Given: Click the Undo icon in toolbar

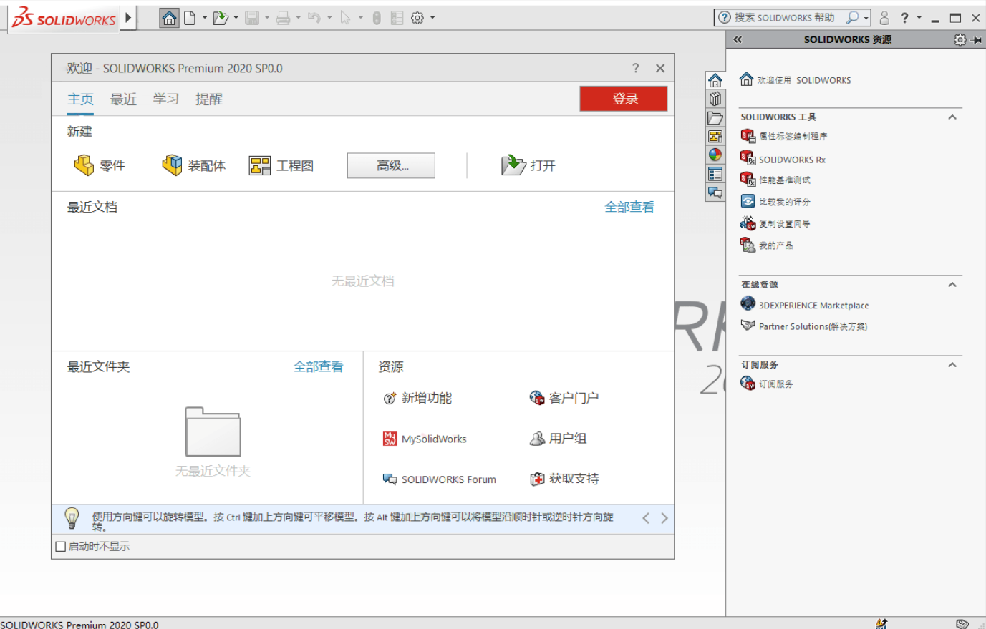Looking at the screenshot, I should [314, 18].
